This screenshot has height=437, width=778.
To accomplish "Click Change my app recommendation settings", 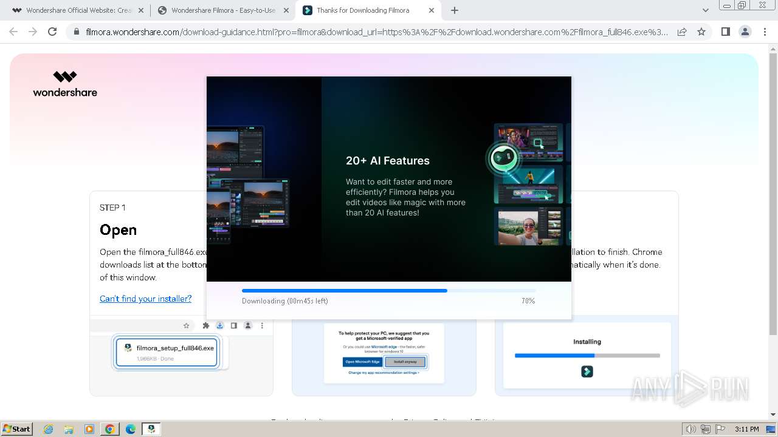I will point(384,373).
